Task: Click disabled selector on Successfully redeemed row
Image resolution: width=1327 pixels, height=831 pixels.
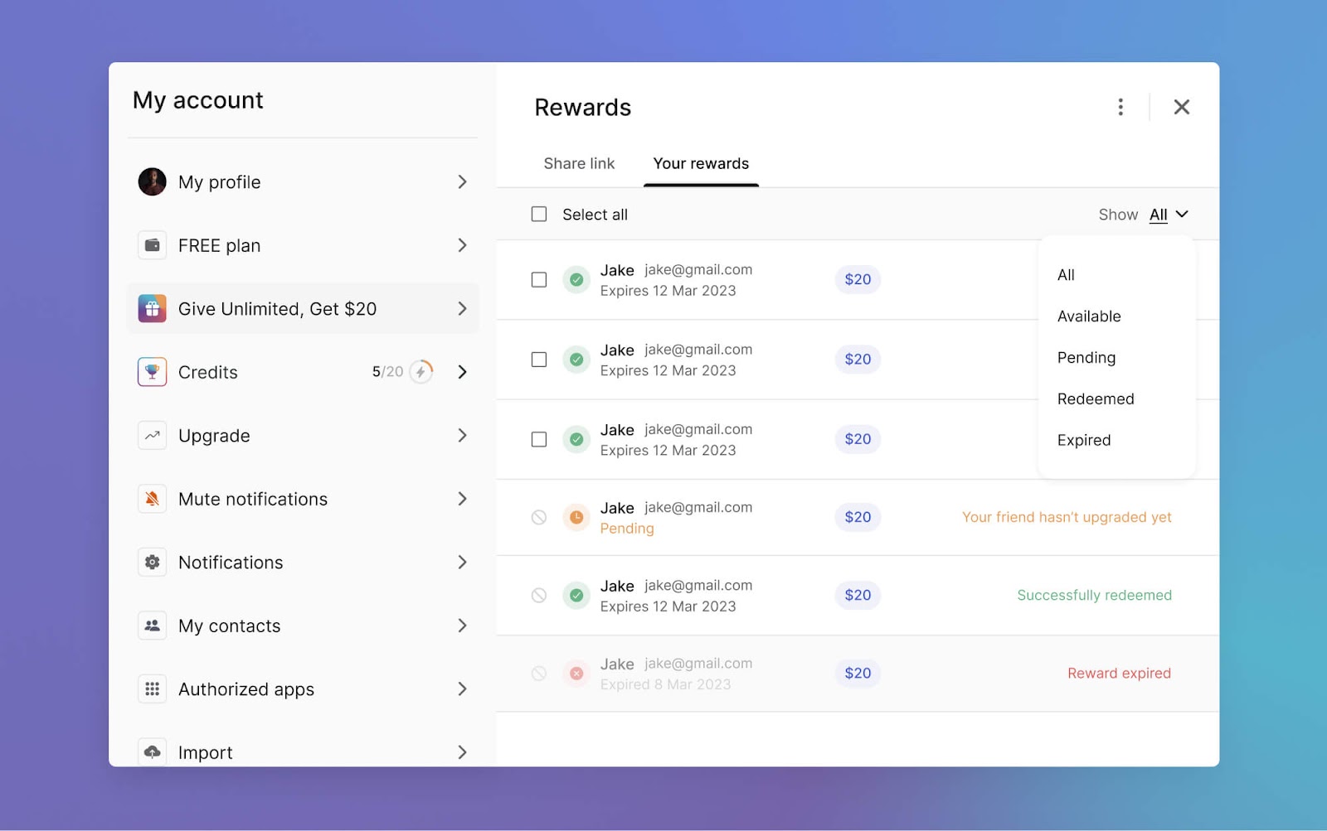Action: 539,595
